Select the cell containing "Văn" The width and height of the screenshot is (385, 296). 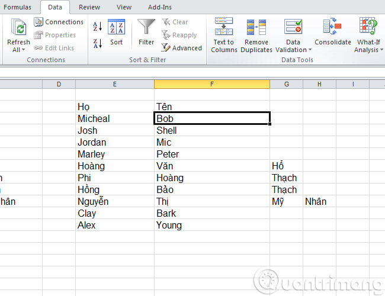[x=212, y=166]
